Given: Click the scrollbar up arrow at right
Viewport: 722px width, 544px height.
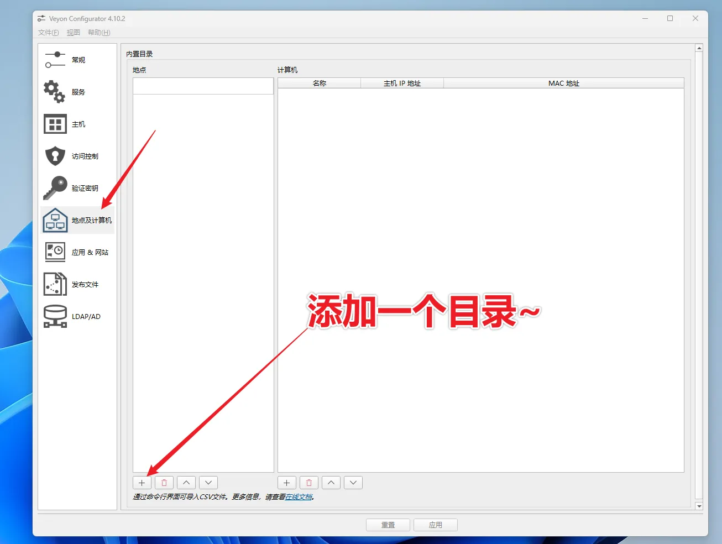Looking at the screenshot, I should point(699,48).
